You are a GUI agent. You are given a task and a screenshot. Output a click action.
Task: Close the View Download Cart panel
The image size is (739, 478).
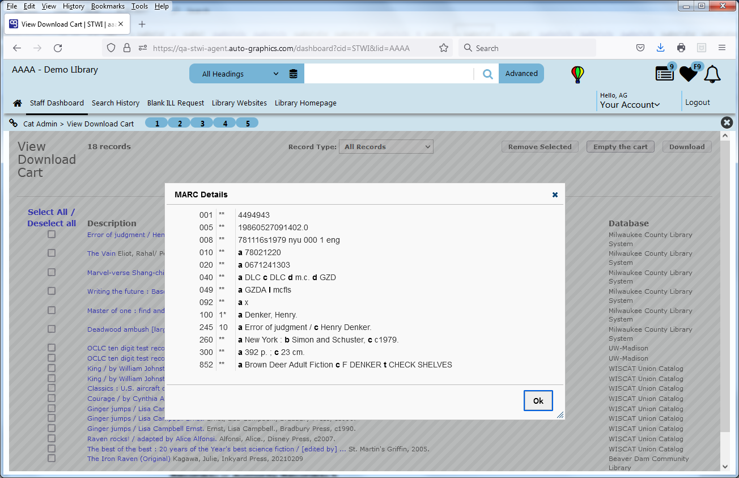coord(727,122)
